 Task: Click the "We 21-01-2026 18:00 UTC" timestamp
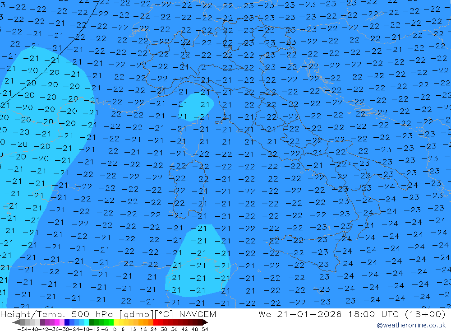coord(329,314)
